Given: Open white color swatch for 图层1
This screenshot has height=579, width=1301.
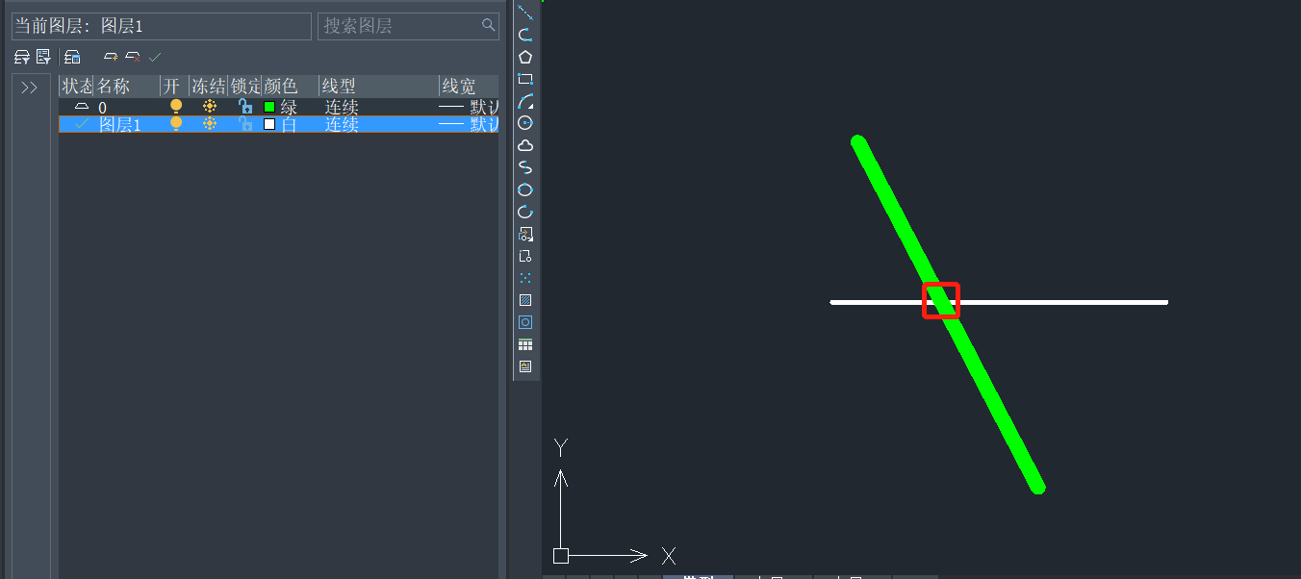Looking at the screenshot, I should (x=269, y=124).
